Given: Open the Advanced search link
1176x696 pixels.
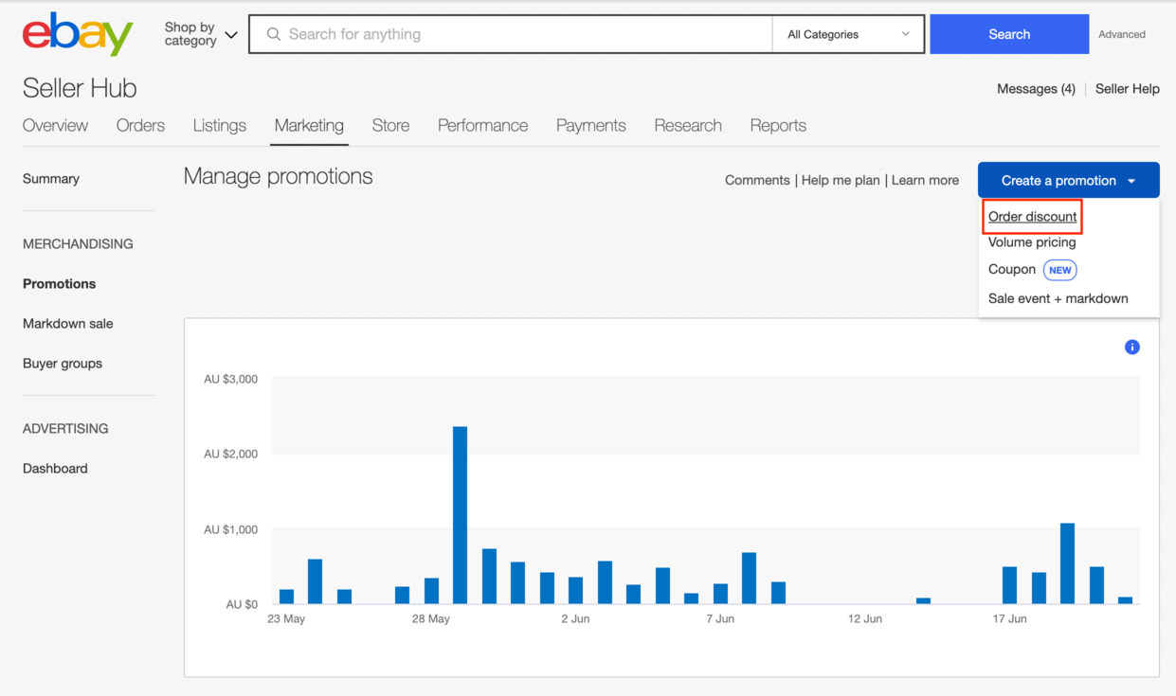Looking at the screenshot, I should click(x=1122, y=34).
